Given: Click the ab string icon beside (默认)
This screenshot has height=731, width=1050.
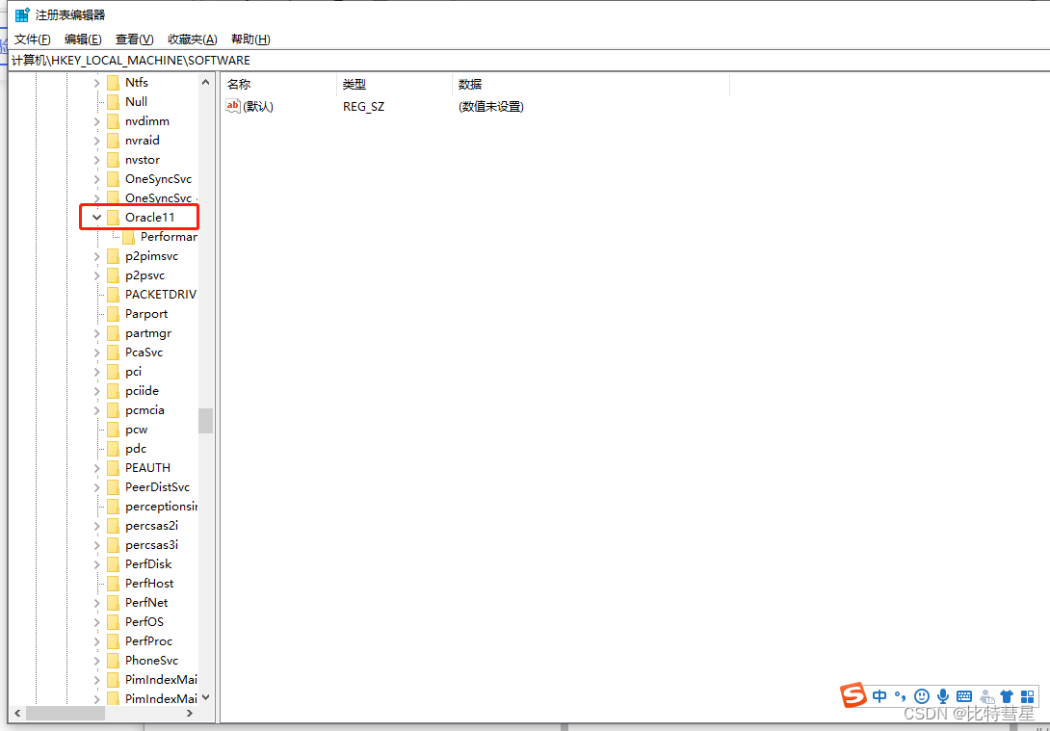Looking at the screenshot, I should click(x=233, y=106).
